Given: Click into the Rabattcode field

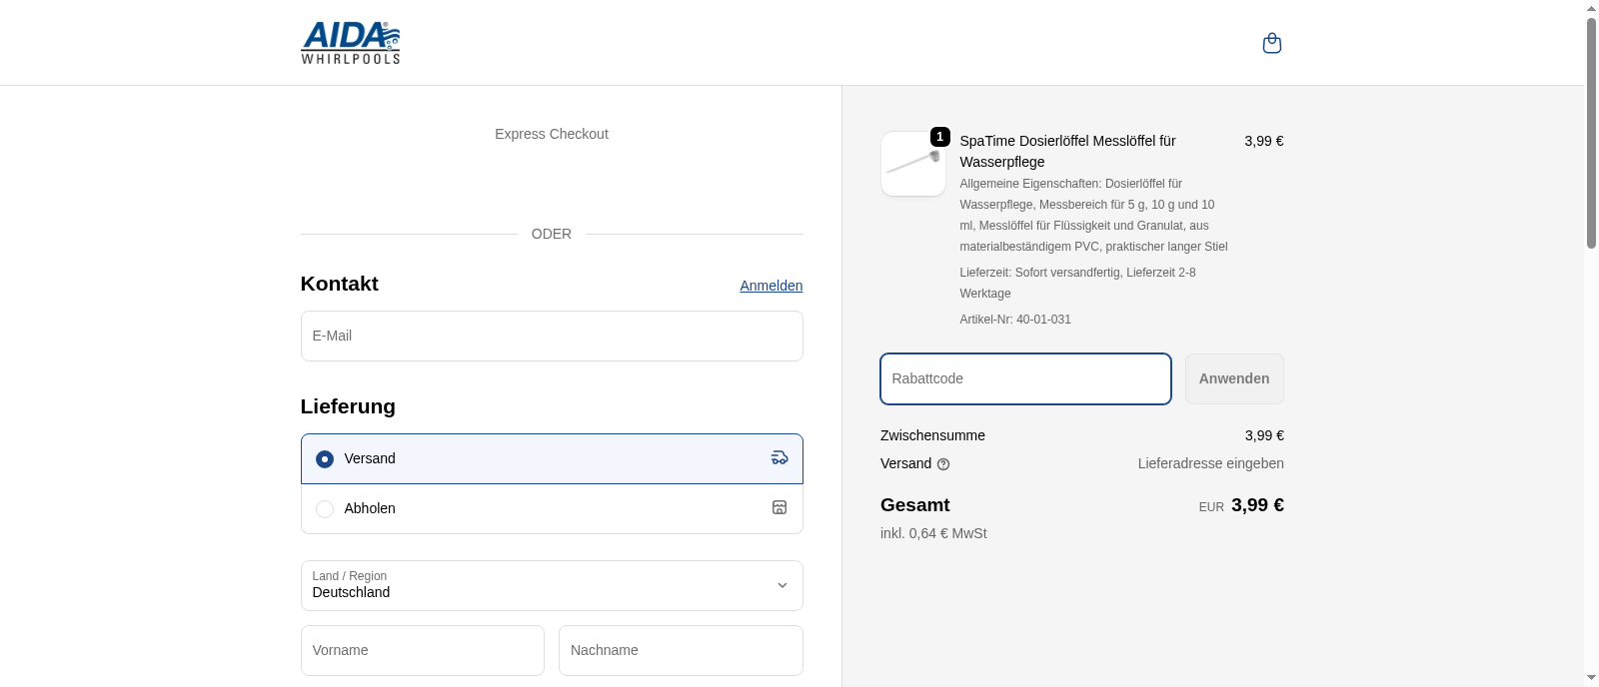Looking at the screenshot, I should point(1025,379).
